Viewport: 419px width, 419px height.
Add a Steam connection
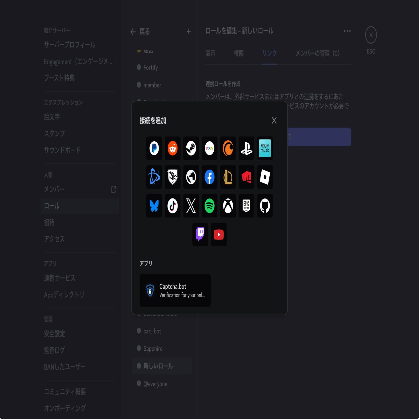click(x=191, y=148)
